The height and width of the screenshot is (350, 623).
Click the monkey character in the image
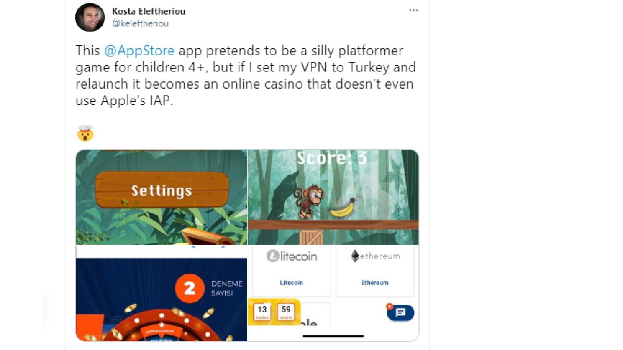tap(308, 202)
